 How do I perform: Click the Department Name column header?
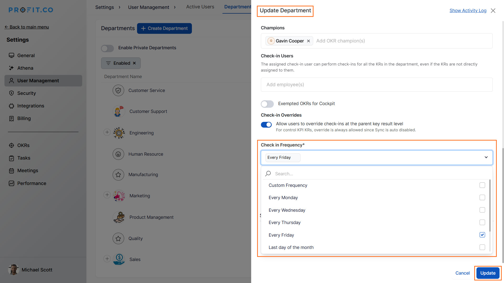pyautogui.click(x=123, y=77)
